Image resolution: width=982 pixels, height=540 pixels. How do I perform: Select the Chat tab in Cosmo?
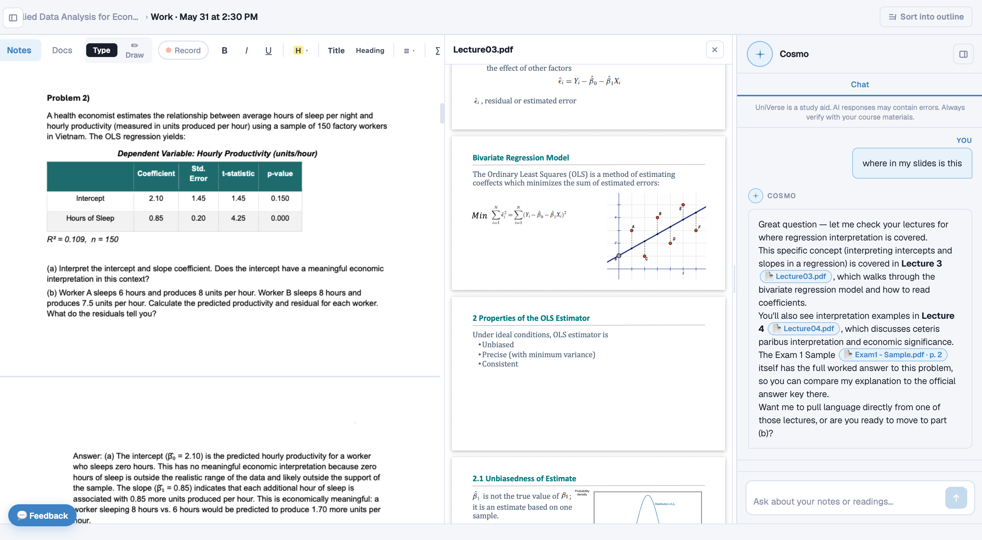pyautogui.click(x=860, y=85)
